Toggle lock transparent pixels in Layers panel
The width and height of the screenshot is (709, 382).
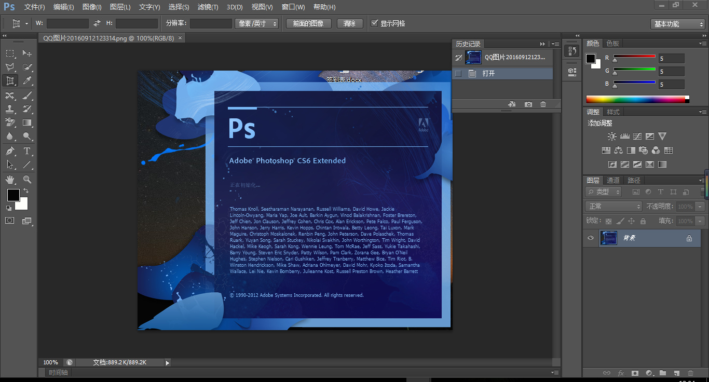[x=608, y=221]
